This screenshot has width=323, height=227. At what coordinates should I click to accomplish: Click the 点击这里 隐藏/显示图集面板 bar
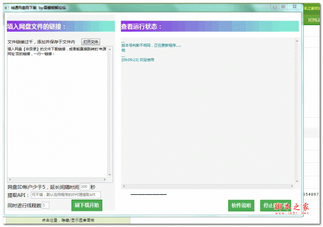pyautogui.click(x=68, y=220)
